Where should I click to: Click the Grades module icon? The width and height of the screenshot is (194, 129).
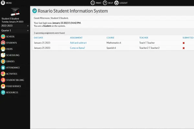click(3, 61)
